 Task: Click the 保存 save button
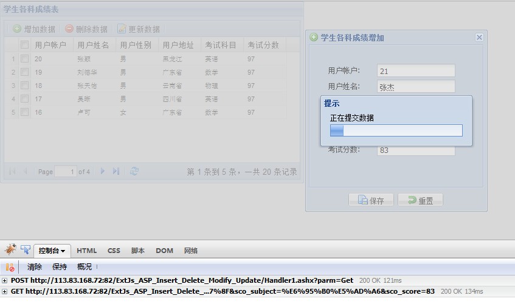click(x=371, y=200)
